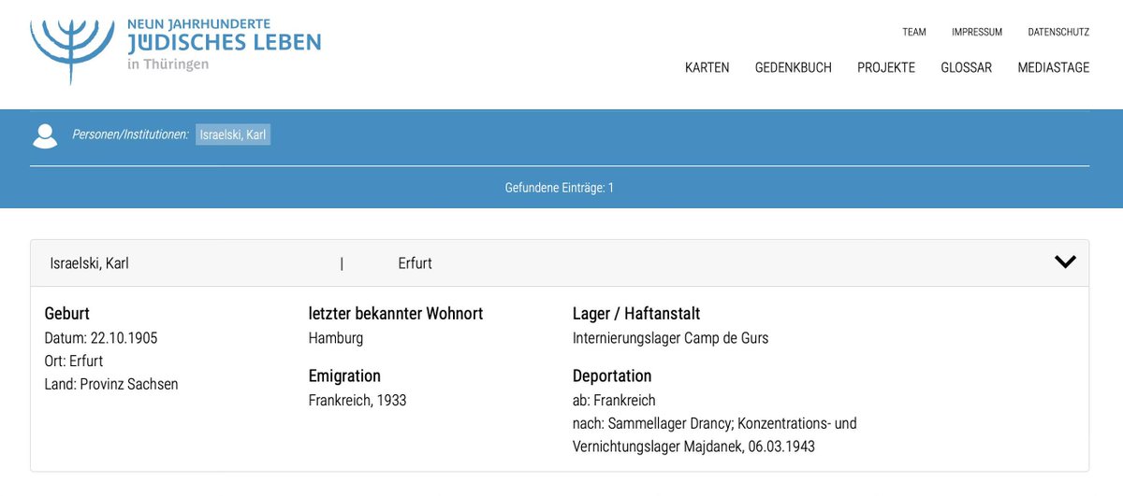1123x496 pixels.
Task: Select the Emigration heading
Action: (x=344, y=376)
